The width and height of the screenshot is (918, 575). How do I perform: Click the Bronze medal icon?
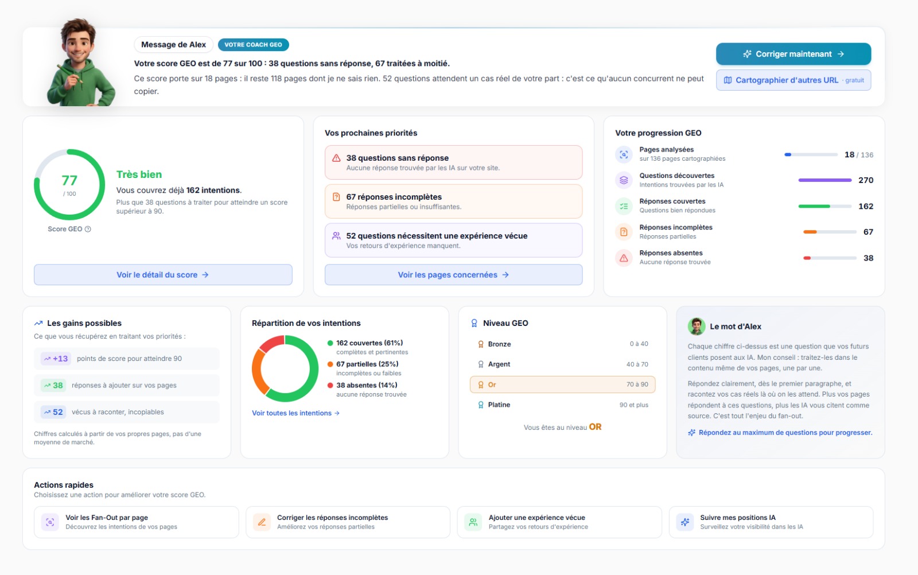click(x=481, y=344)
